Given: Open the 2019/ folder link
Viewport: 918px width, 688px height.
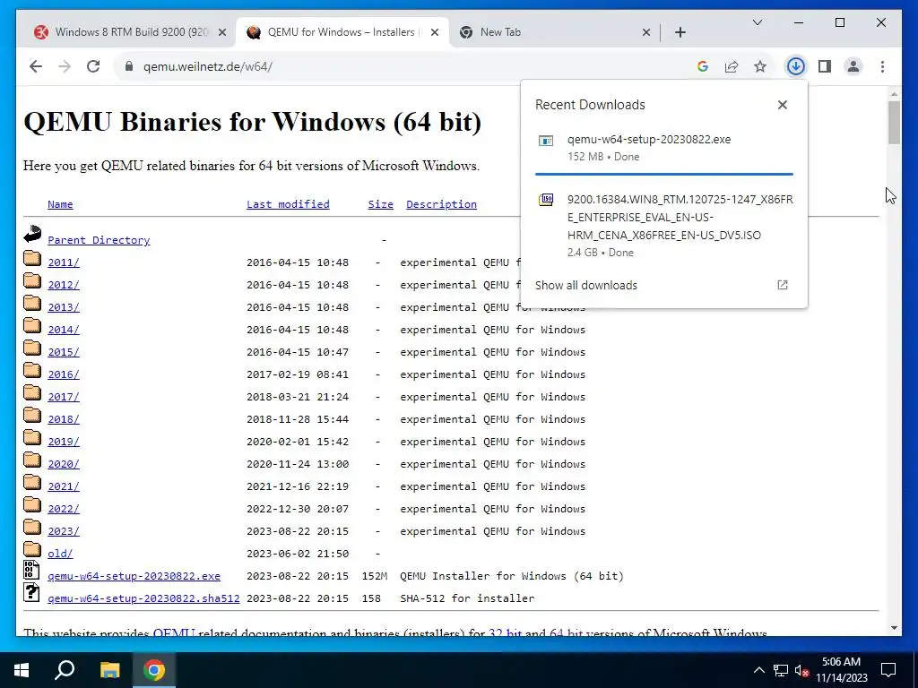Looking at the screenshot, I should point(64,441).
